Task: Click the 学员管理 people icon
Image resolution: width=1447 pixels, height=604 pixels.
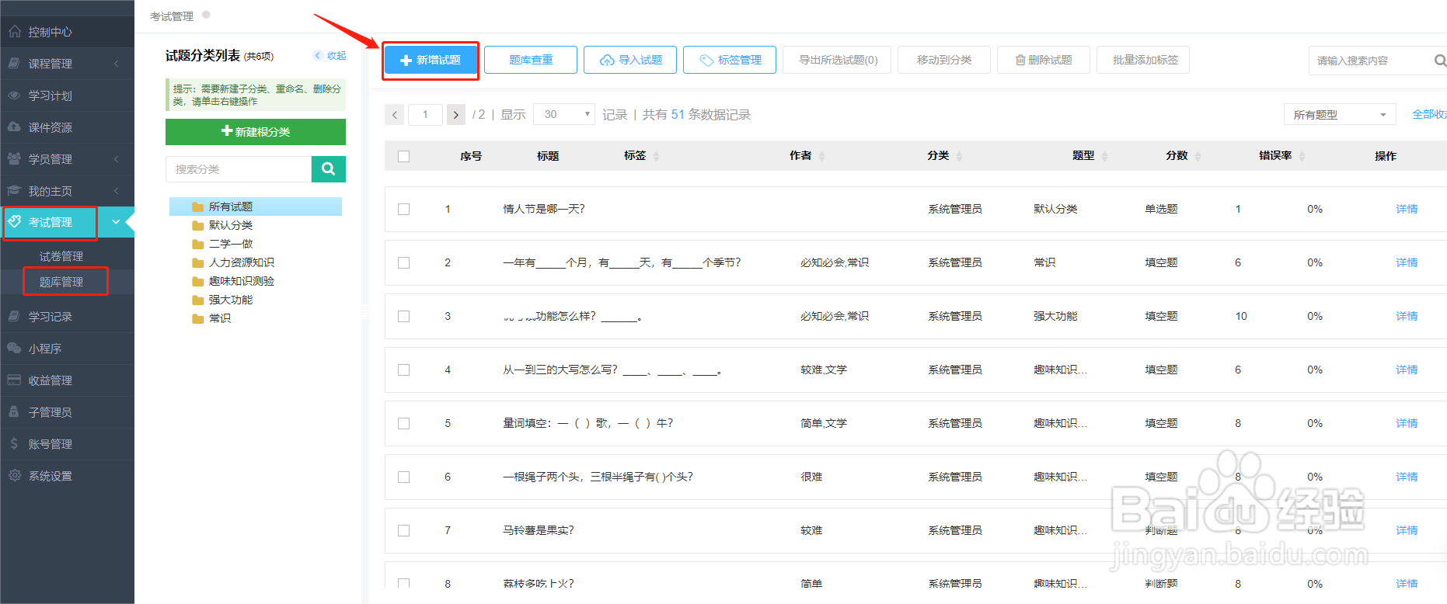Action: [x=15, y=158]
